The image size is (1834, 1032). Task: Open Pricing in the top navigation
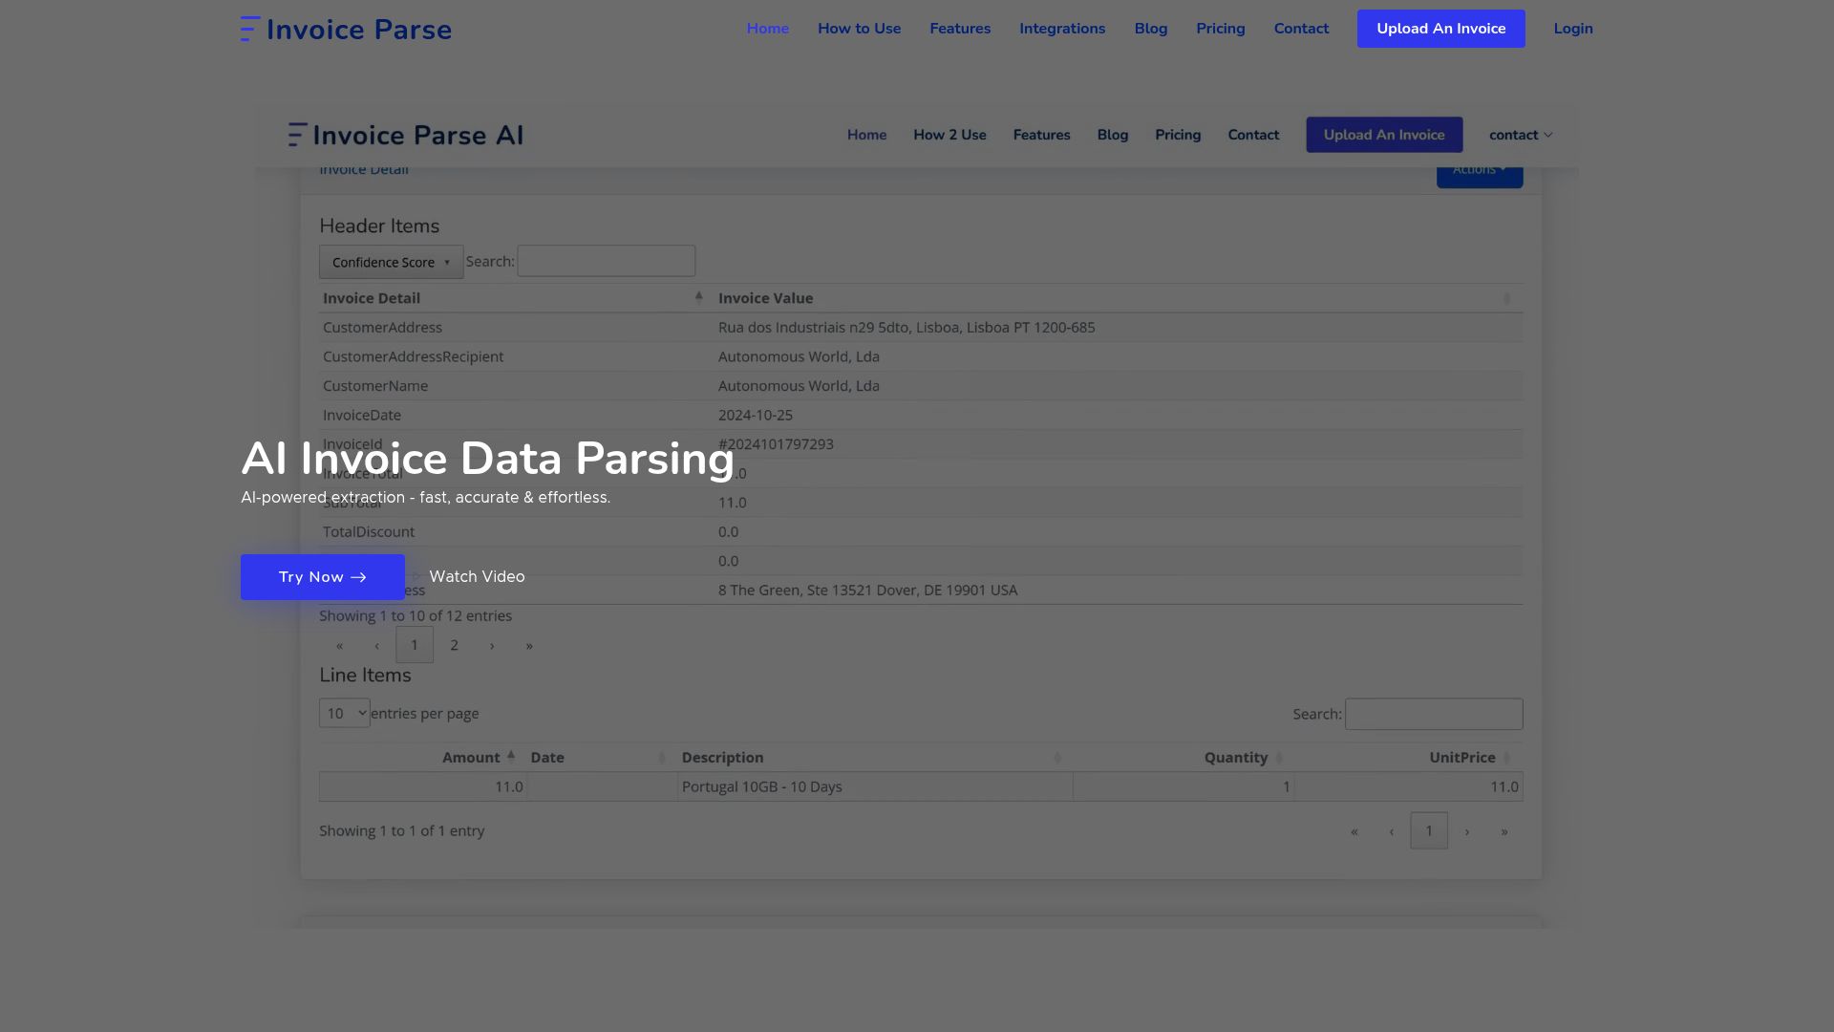tap(1221, 29)
